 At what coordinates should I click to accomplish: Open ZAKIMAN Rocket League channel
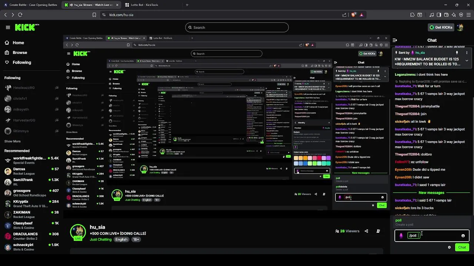tap(31, 215)
